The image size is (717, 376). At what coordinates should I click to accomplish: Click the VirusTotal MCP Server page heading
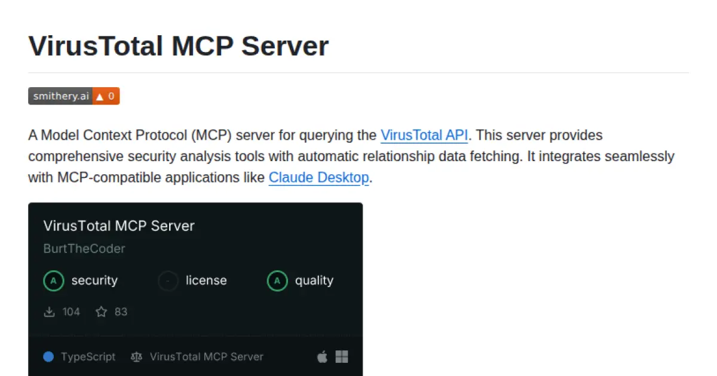(x=178, y=46)
